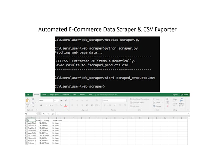Click the Align Right icon
Viewport: 215px width, 145px height.
pos(82,105)
